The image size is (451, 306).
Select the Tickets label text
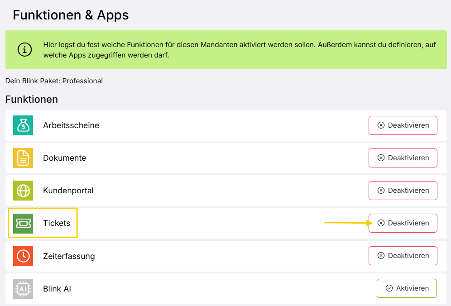[x=57, y=223]
